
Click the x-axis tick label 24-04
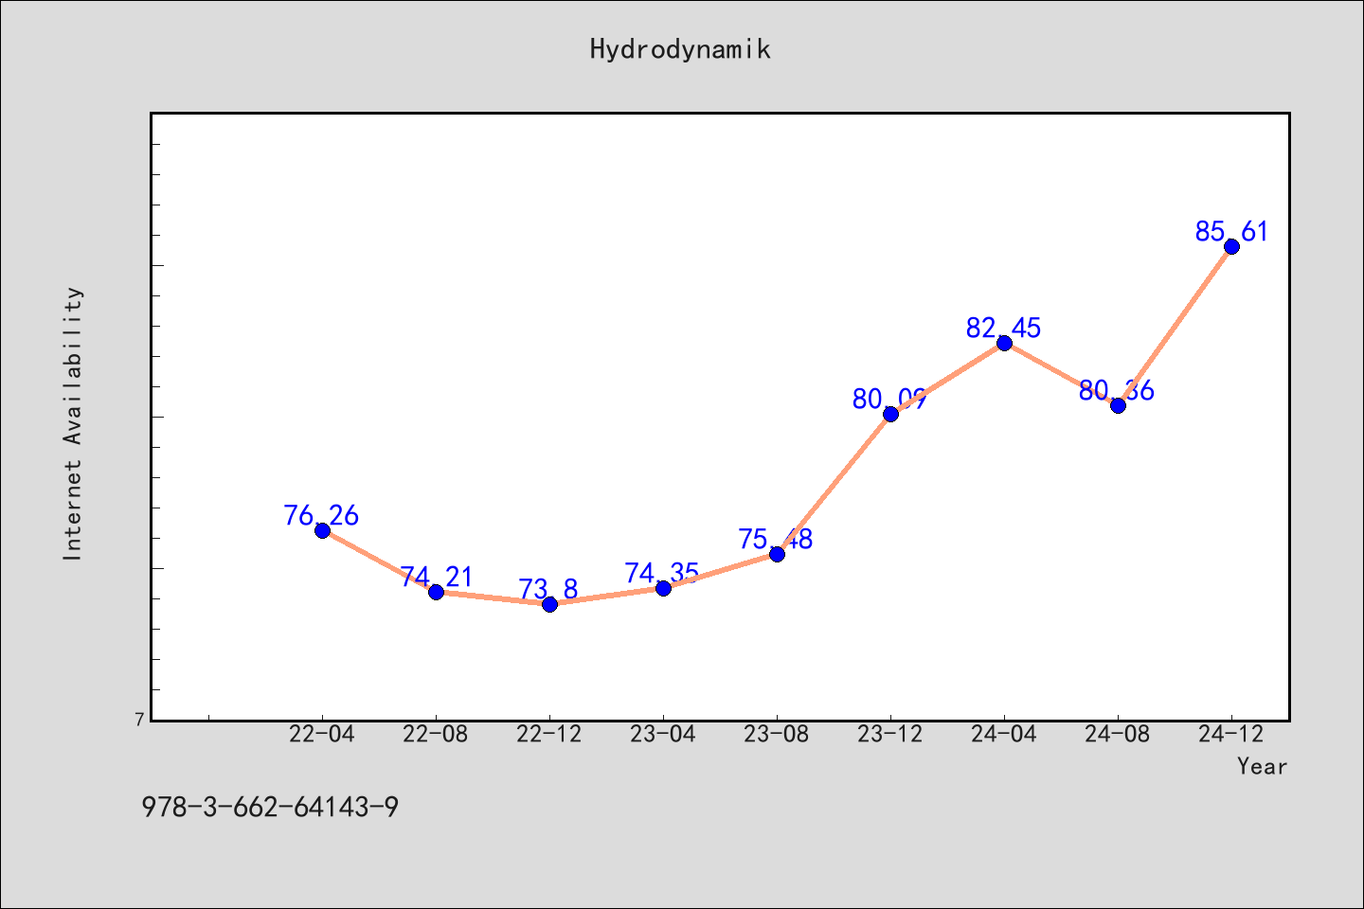(x=1004, y=735)
